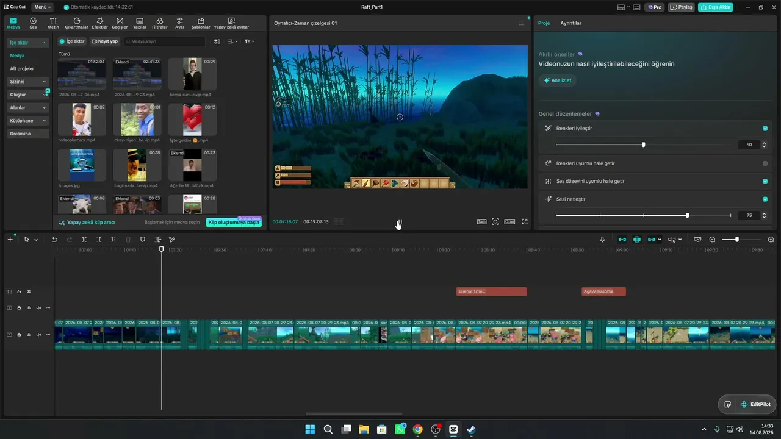This screenshot has width=781, height=439.
Task: Click the fullscreen preview icon
Action: (524, 222)
